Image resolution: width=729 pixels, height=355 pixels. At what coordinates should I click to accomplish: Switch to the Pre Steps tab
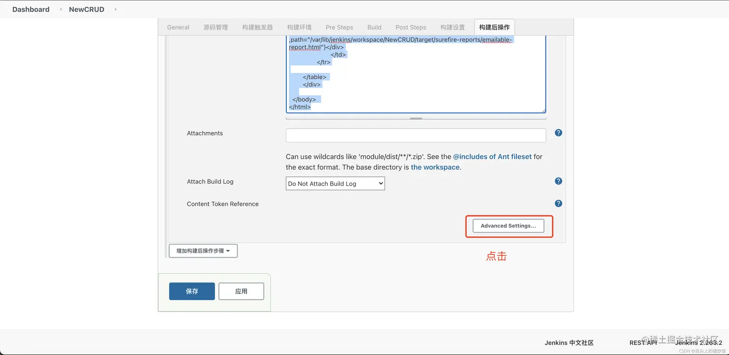coord(339,27)
